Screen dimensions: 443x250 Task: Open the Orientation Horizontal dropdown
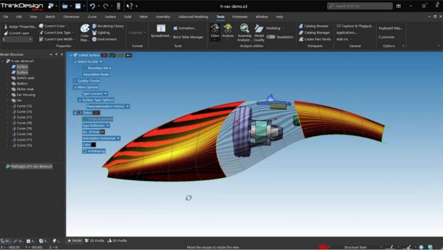(x=101, y=138)
